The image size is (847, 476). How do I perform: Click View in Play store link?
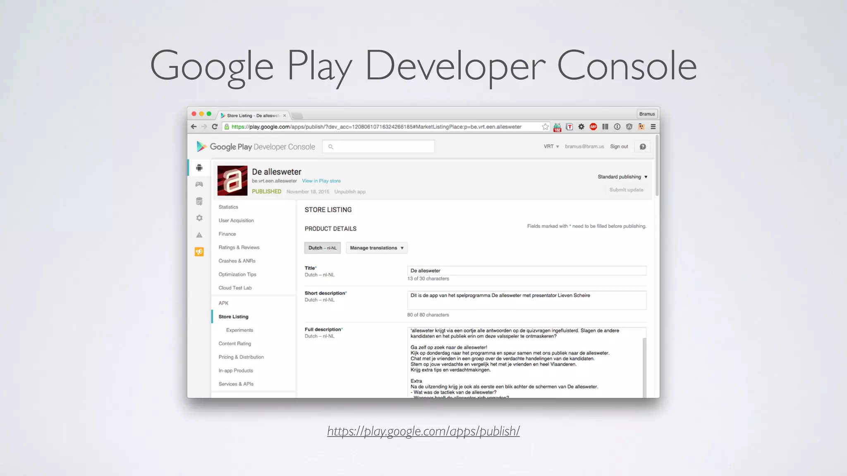click(321, 181)
